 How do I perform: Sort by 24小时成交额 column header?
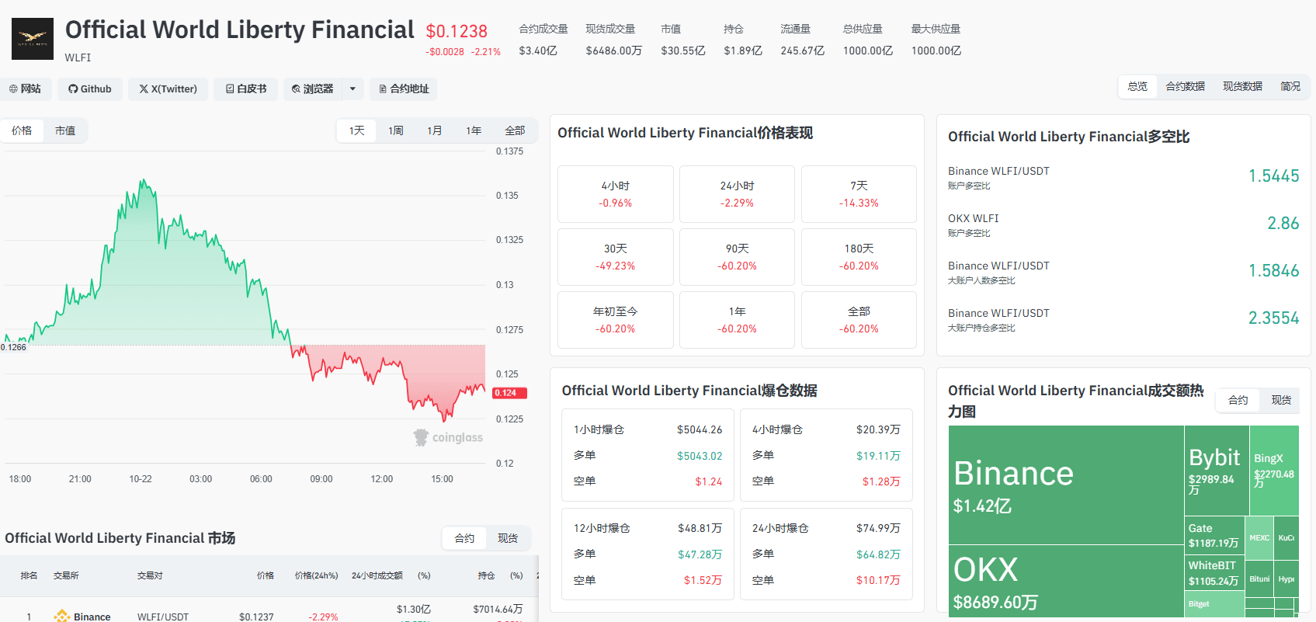[377, 575]
